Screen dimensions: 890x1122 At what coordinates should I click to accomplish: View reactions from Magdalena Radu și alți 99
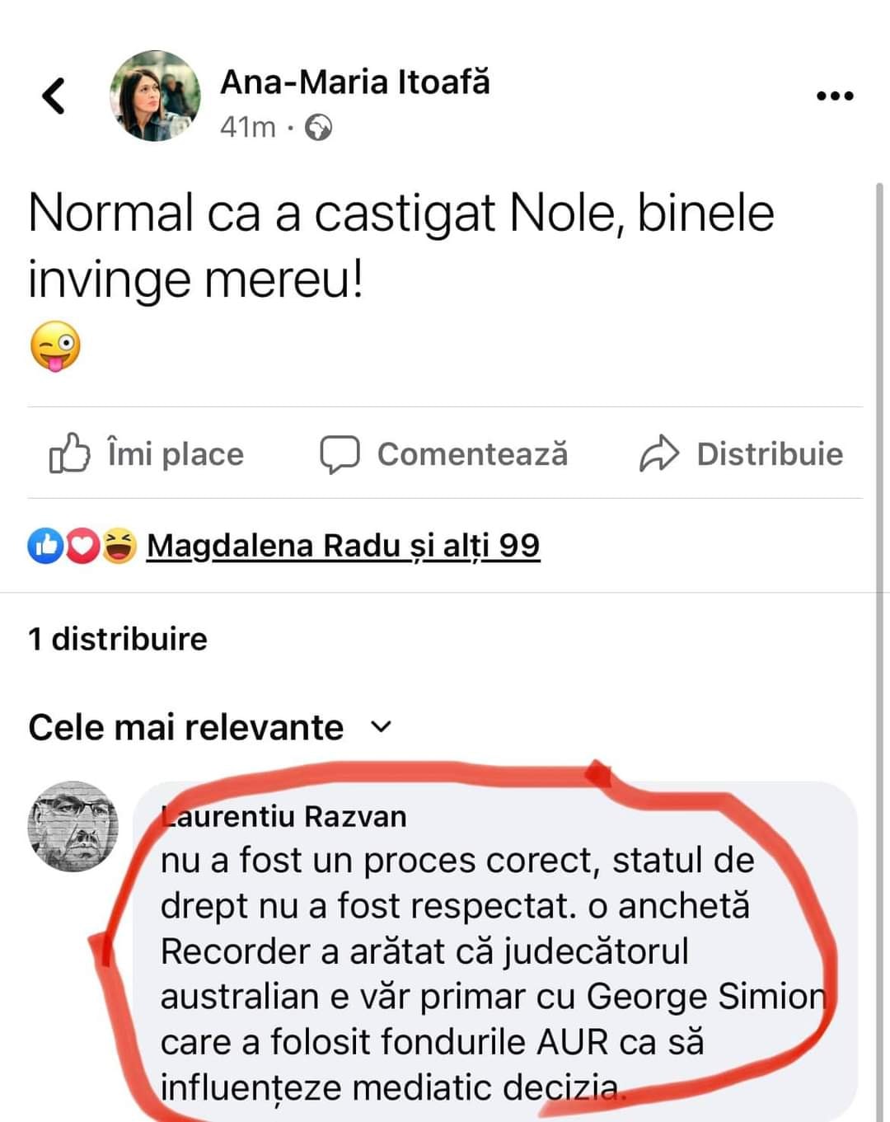coord(343,546)
